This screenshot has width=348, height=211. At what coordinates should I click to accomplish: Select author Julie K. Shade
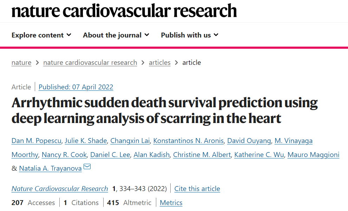[86, 141]
